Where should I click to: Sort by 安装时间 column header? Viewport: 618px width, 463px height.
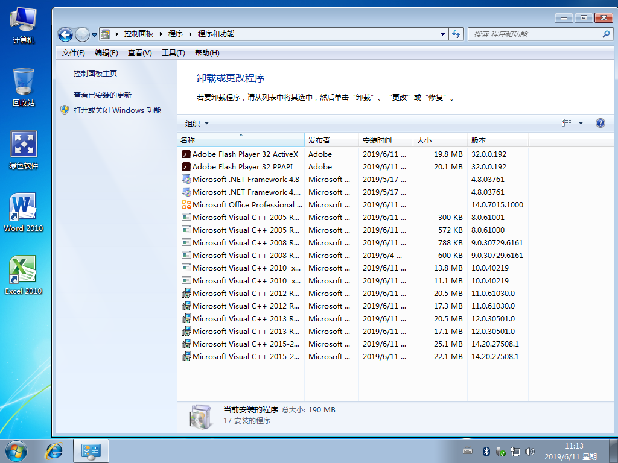(x=386, y=140)
